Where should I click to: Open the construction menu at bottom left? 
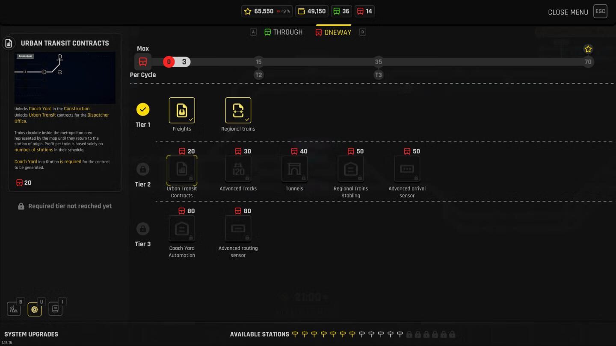(14, 309)
